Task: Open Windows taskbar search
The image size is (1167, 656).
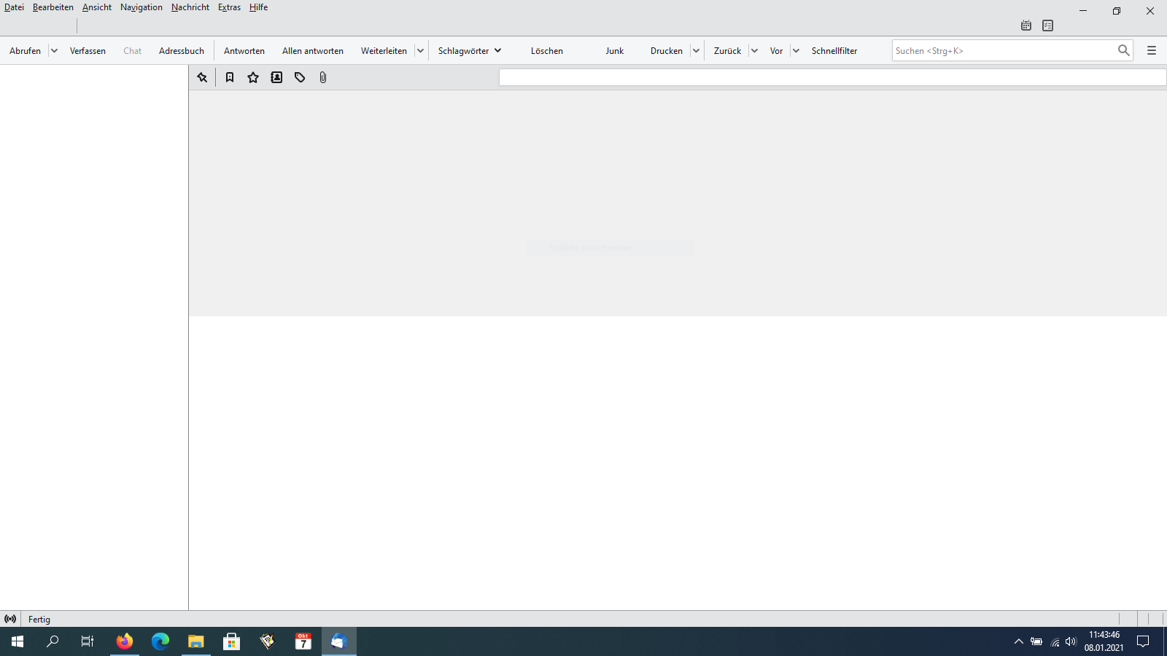Action: tap(53, 641)
